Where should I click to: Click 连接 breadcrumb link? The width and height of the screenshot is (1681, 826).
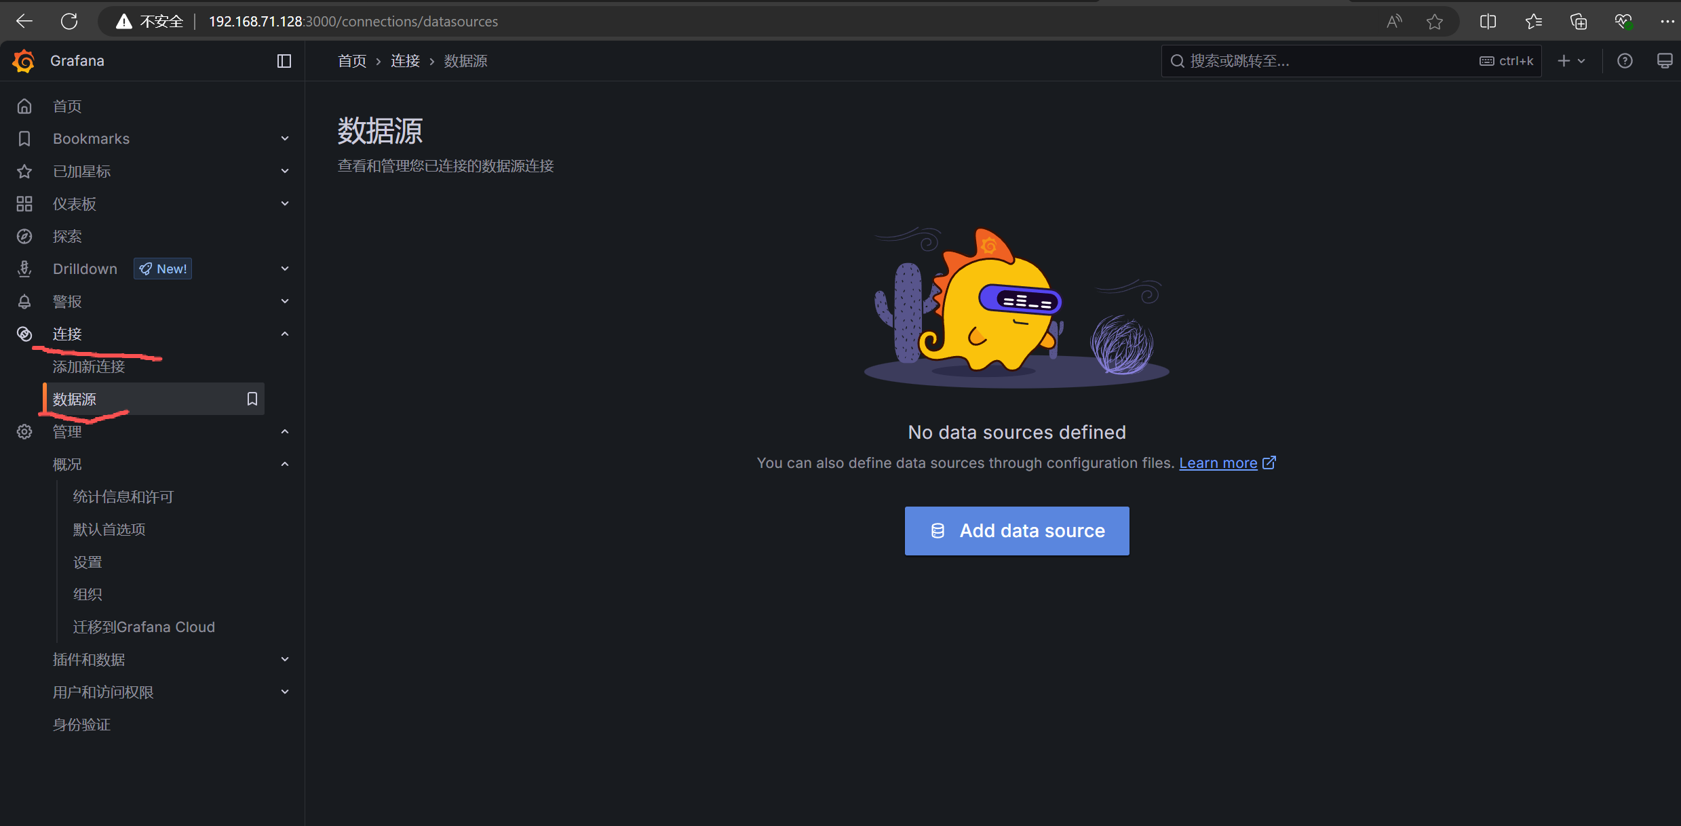[405, 61]
